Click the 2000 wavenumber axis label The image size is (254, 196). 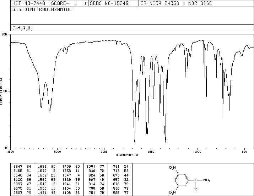pyautogui.click(x=104, y=152)
